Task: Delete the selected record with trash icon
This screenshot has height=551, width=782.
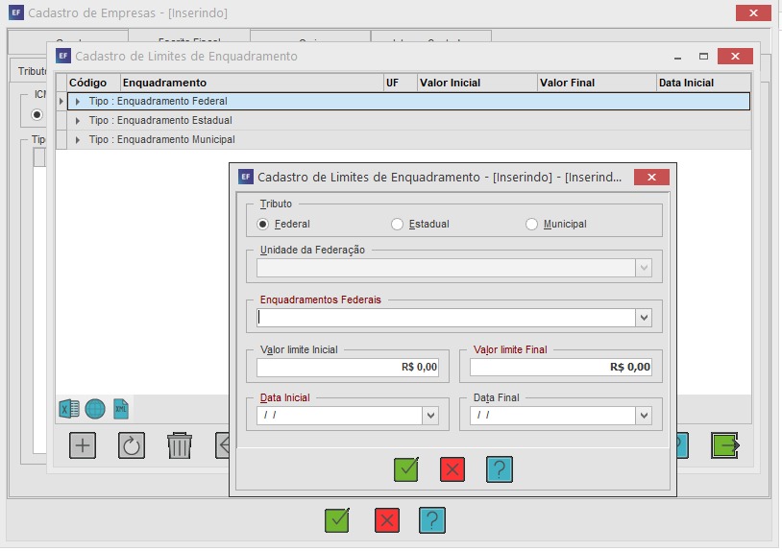Action: 180,445
